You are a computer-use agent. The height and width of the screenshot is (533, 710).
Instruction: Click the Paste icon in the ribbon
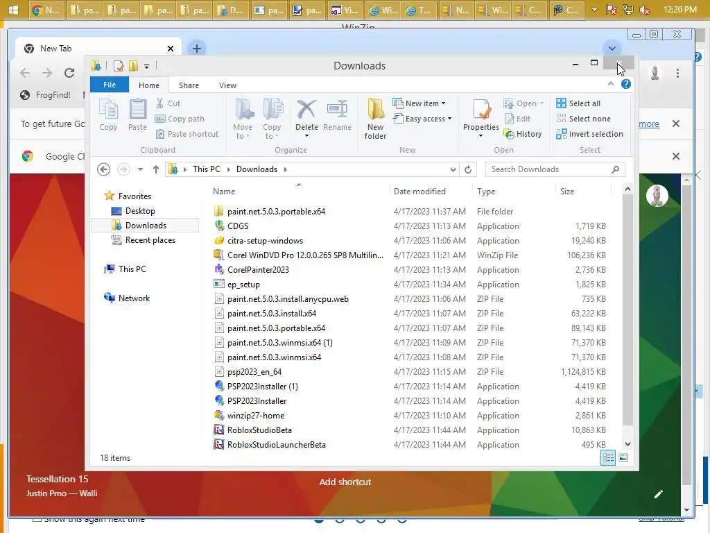click(x=138, y=115)
